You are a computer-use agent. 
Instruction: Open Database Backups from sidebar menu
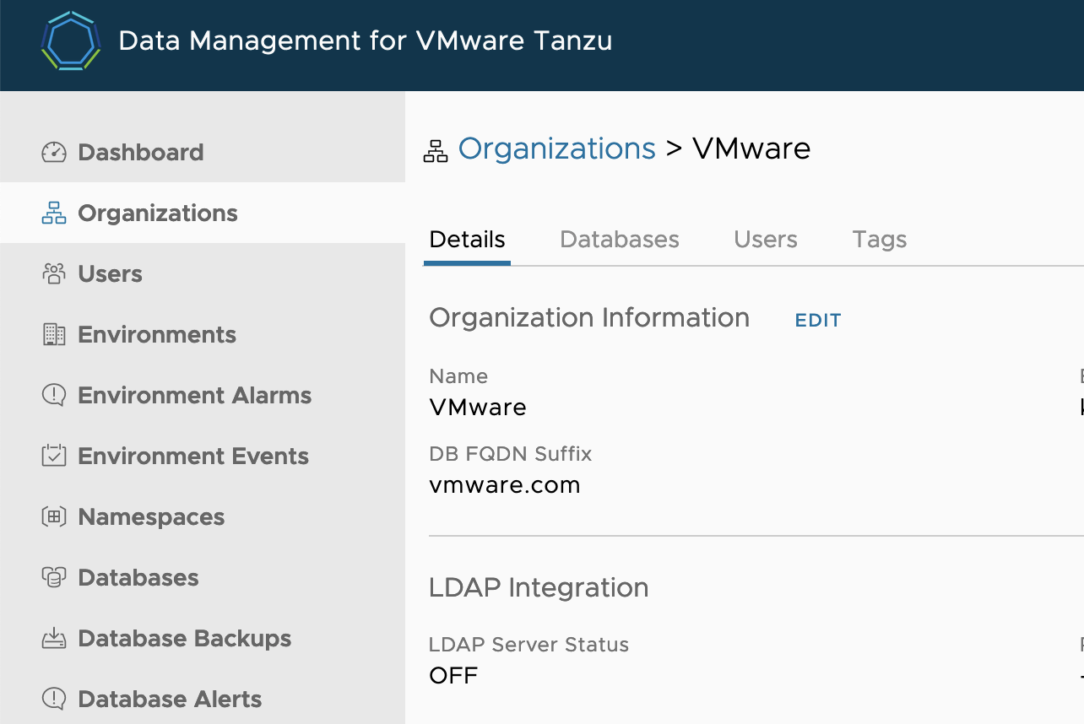tap(184, 639)
